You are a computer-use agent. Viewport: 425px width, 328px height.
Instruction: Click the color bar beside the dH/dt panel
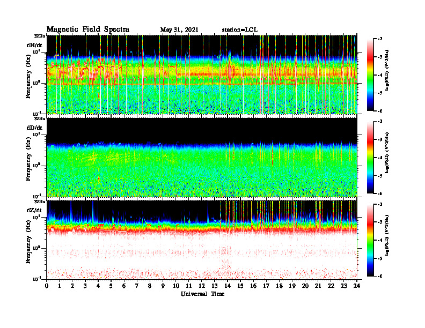tap(370, 75)
